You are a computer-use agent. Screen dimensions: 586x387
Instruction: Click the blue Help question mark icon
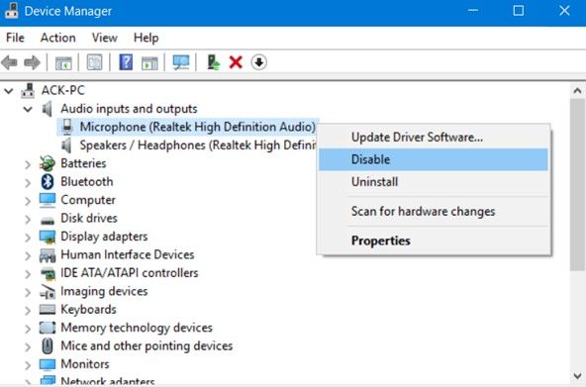(126, 62)
